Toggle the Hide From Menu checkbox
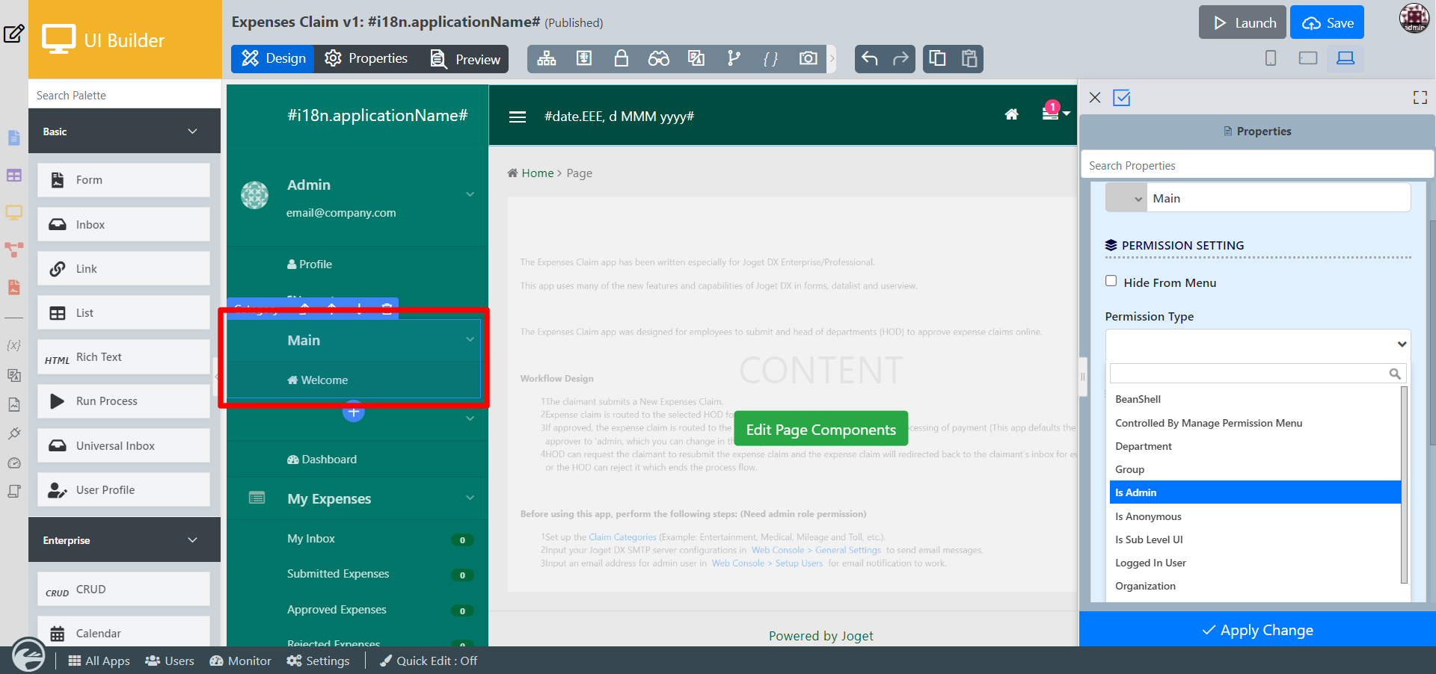 [1111, 281]
